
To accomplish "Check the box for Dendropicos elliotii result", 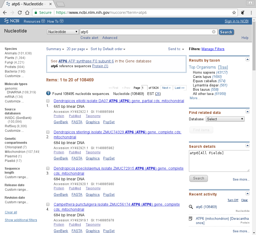I will (x=48, y=101).
